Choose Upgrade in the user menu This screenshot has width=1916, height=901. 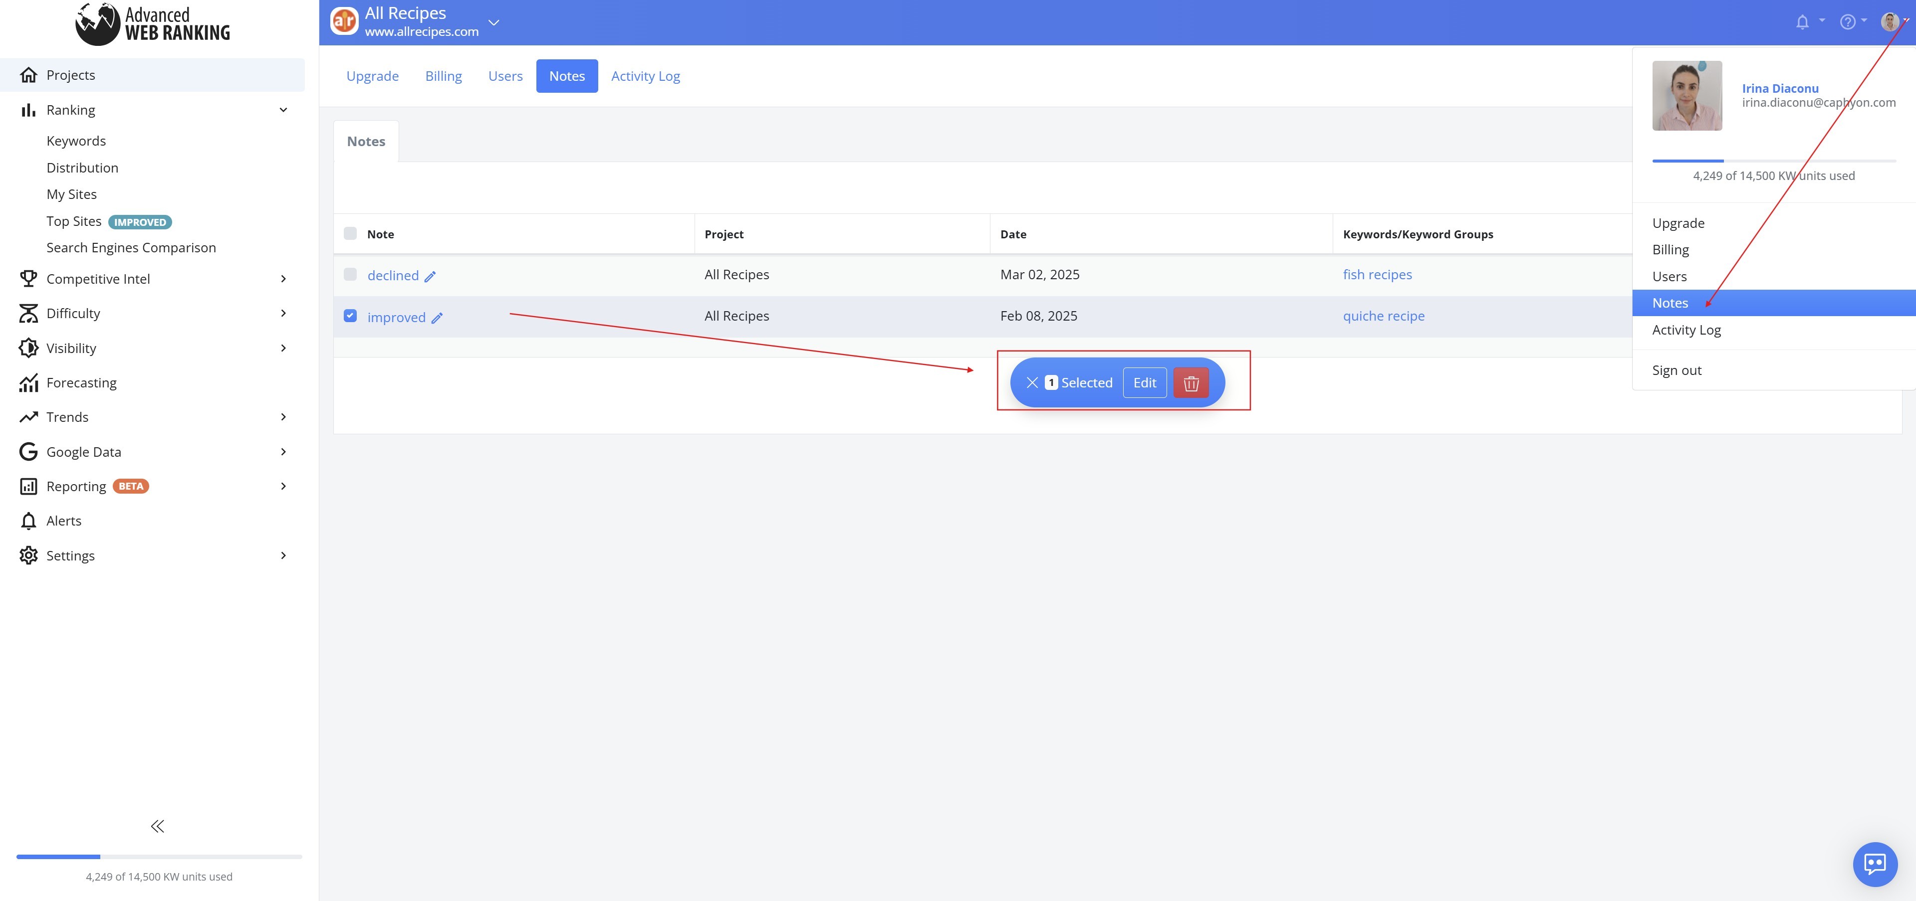click(x=1774, y=223)
